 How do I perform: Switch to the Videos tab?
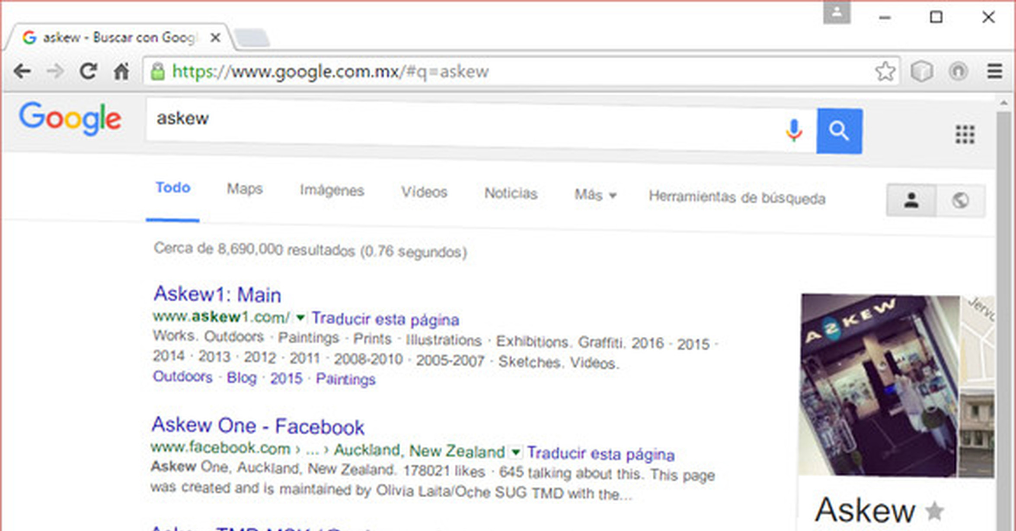[424, 192]
